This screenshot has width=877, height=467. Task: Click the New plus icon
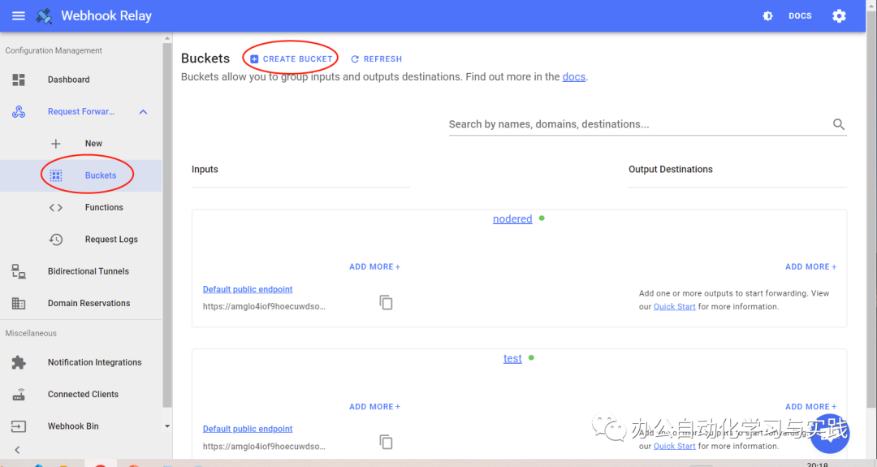tap(56, 144)
